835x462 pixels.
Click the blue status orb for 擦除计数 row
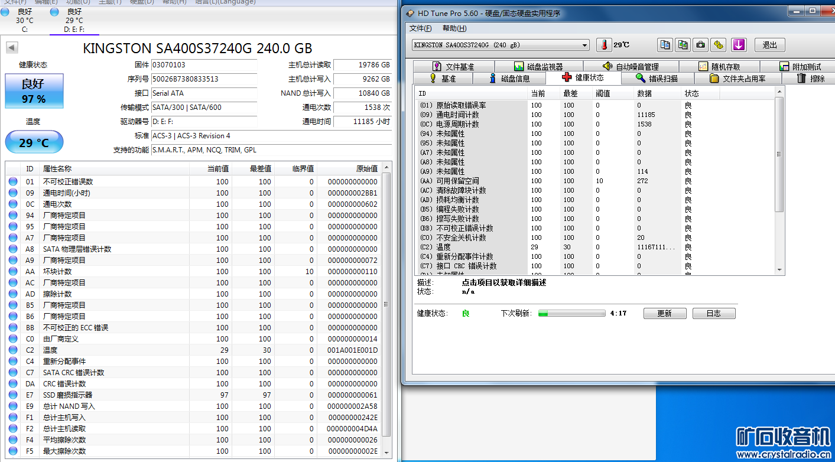[x=13, y=294]
